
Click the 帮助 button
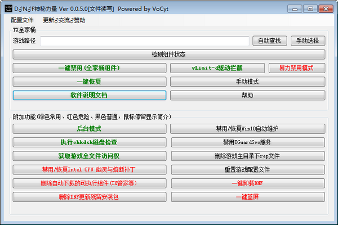[247, 96]
